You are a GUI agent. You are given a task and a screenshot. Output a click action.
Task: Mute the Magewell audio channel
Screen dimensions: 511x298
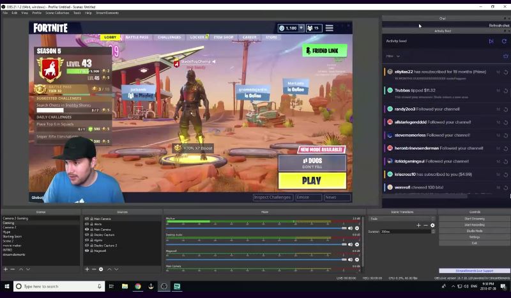click(x=350, y=260)
